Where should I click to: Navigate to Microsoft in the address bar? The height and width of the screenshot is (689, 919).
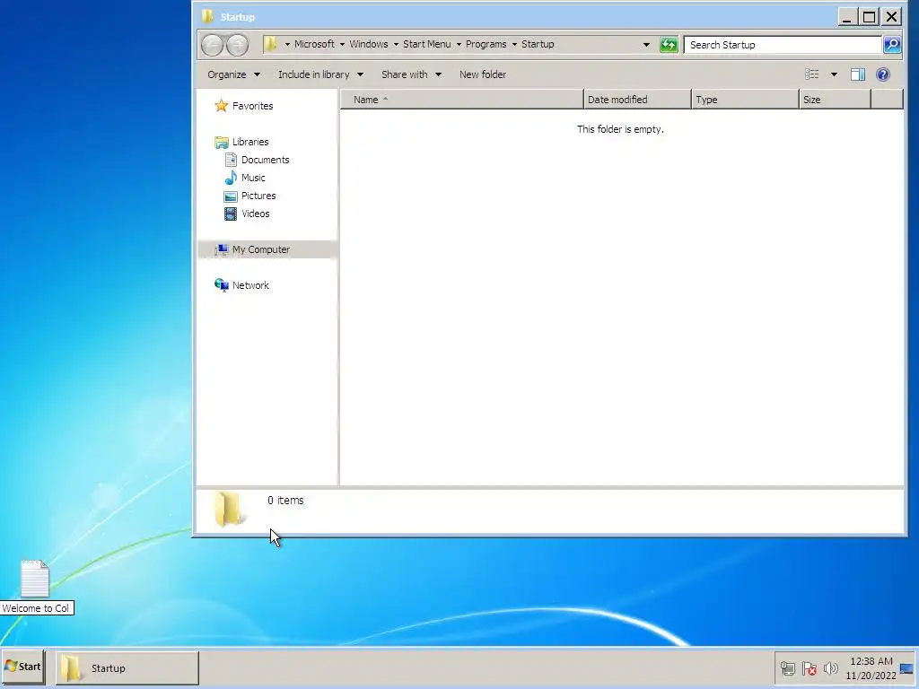[x=314, y=44]
